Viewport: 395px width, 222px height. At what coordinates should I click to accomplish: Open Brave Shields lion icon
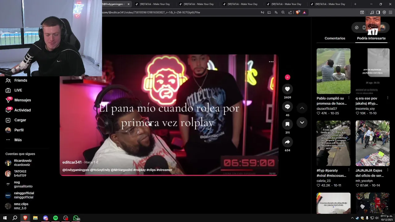297,12
